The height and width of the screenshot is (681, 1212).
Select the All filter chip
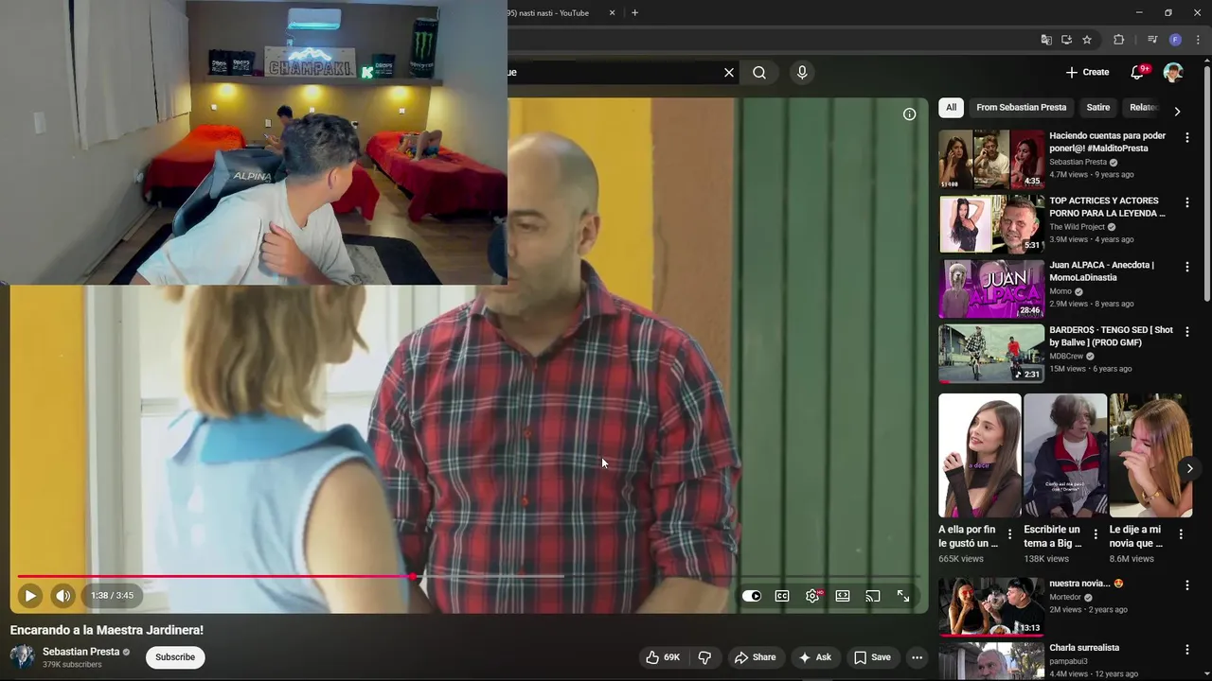pyautogui.click(x=952, y=108)
